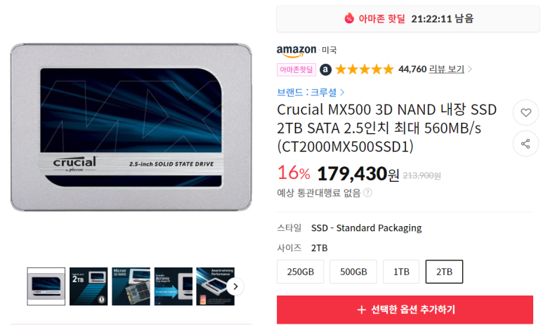Screen dimensions: 548x325
Task: Click the round Amazon 'a' badge icon
Action: pos(325,69)
